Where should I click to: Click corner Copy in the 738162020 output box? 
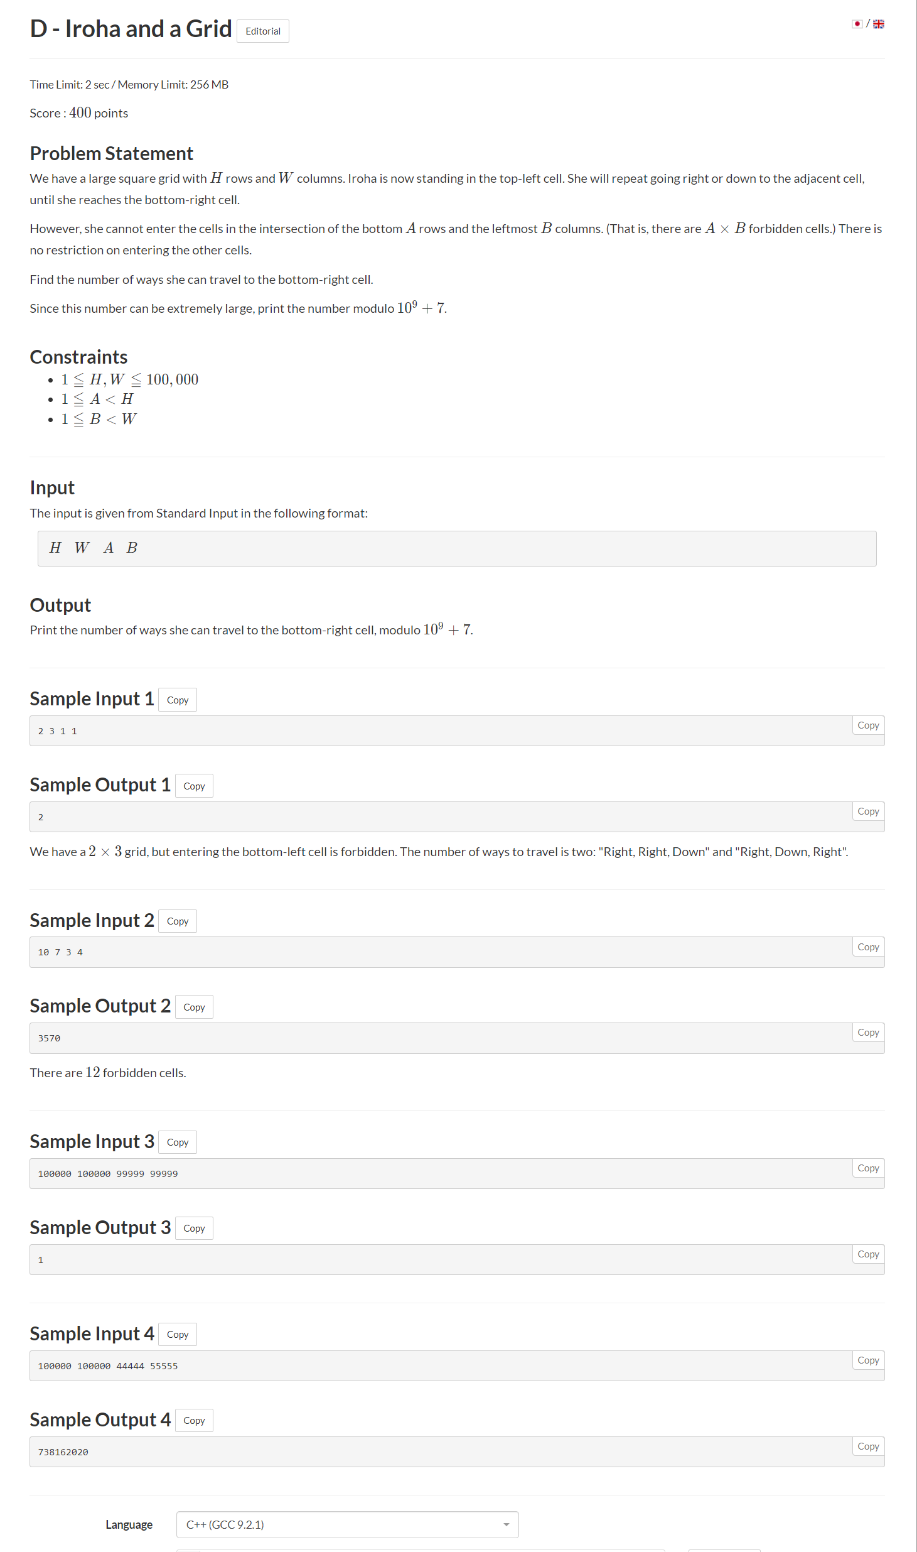(868, 1446)
